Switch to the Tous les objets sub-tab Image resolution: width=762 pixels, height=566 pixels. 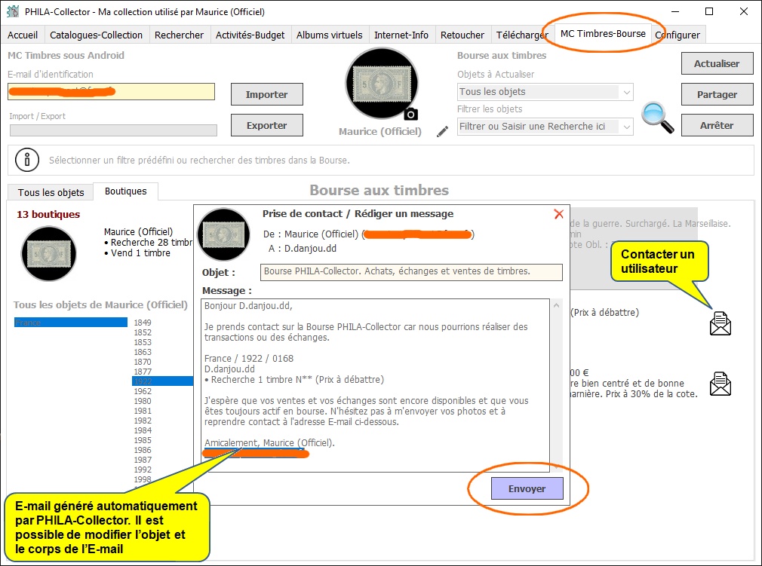point(51,192)
